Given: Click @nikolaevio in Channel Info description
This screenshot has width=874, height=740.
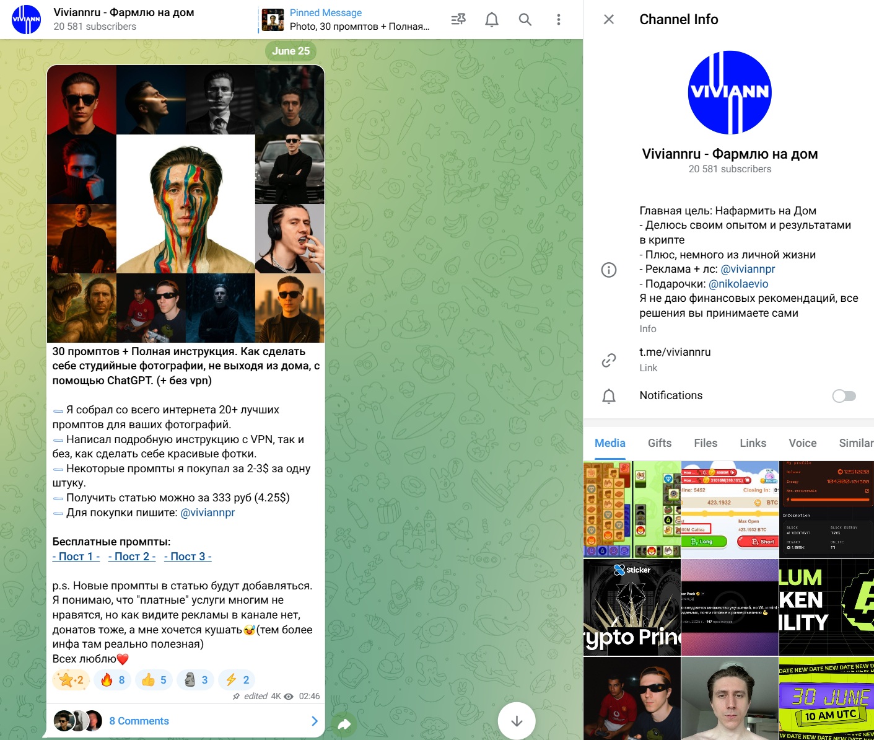Looking at the screenshot, I should (x=738, y=284).
